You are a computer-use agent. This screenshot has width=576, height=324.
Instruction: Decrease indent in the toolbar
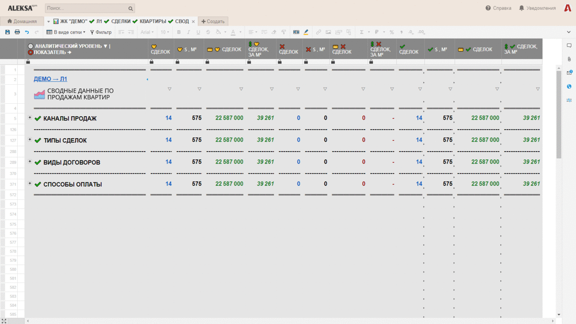121,32
